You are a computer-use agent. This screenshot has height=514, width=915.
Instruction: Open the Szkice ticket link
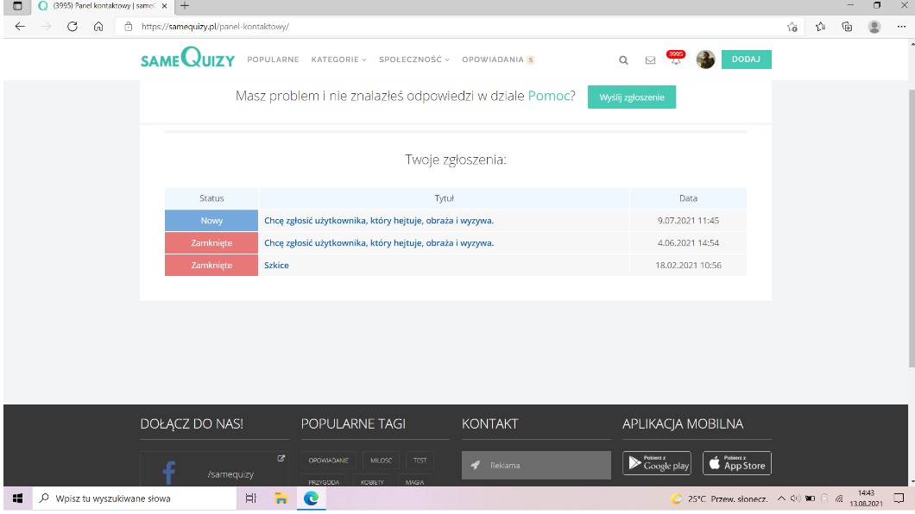[x=276, y=266]
